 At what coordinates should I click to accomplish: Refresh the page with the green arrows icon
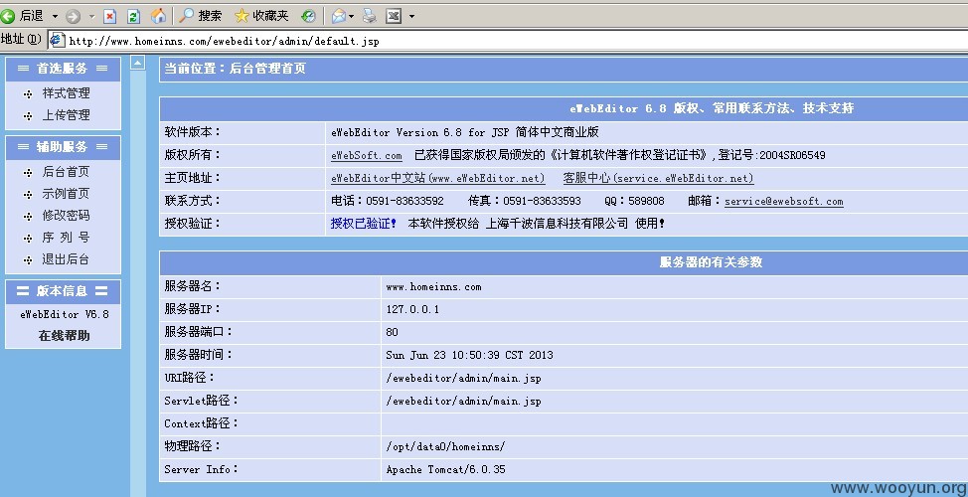tap(133, 16)
